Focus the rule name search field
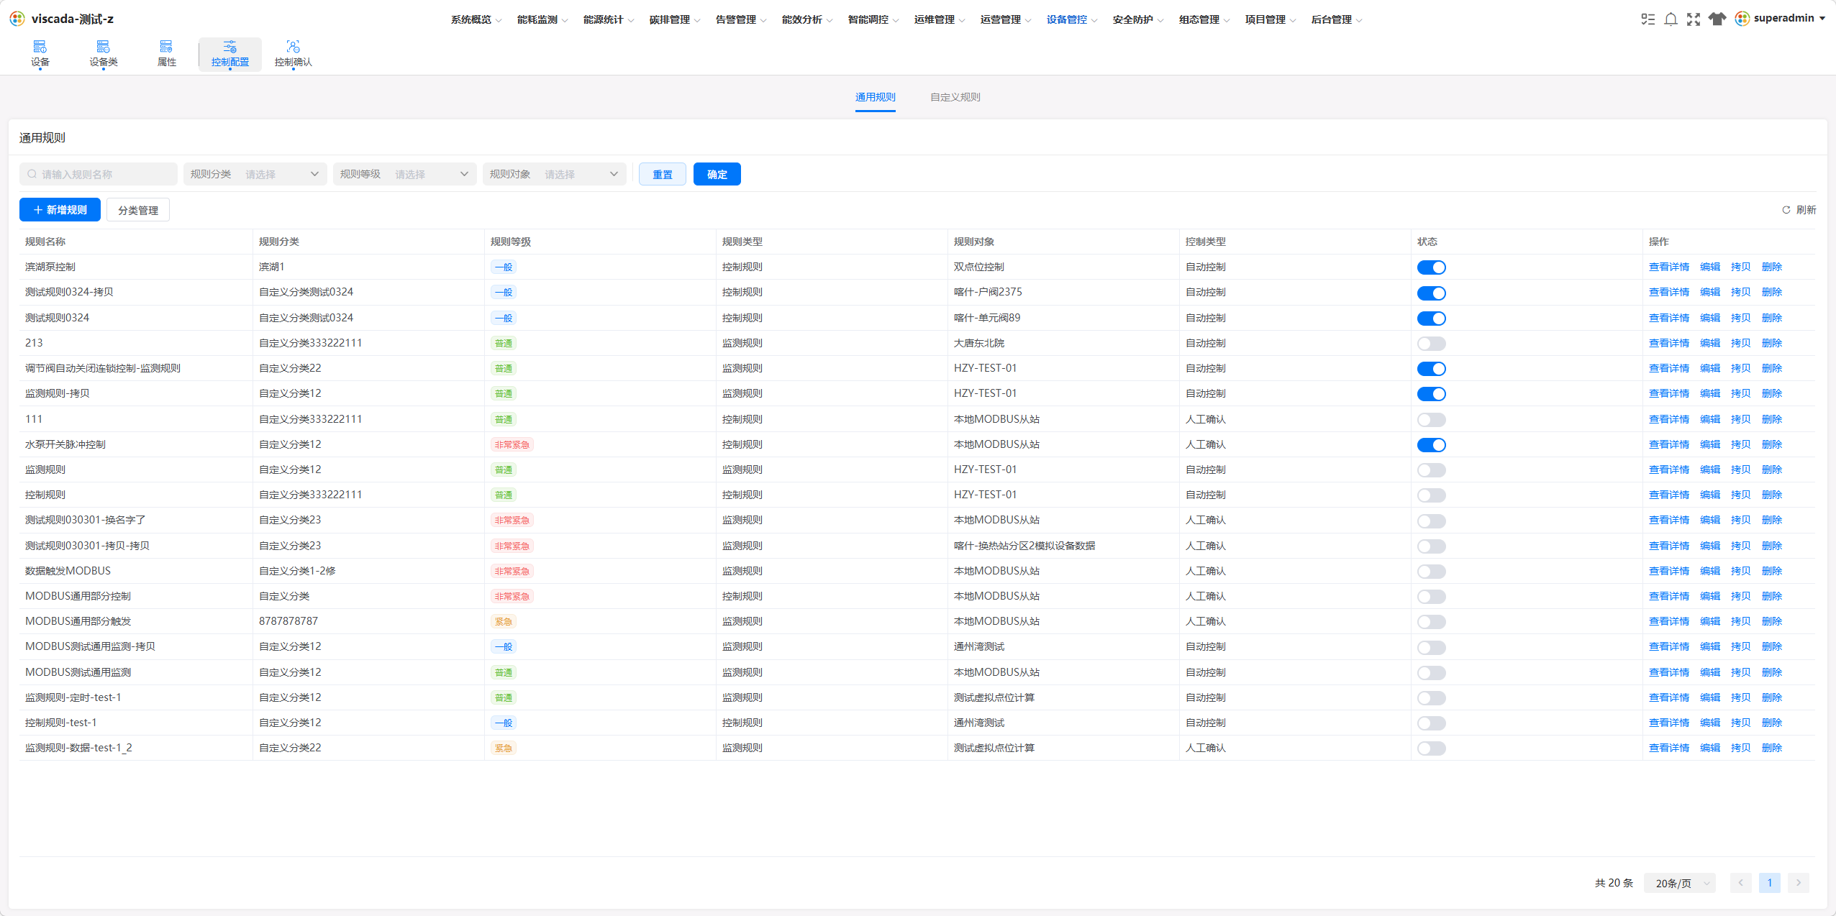Viewport: 1836px width, 916px height. pyautogui.click(x=99, y=174)
